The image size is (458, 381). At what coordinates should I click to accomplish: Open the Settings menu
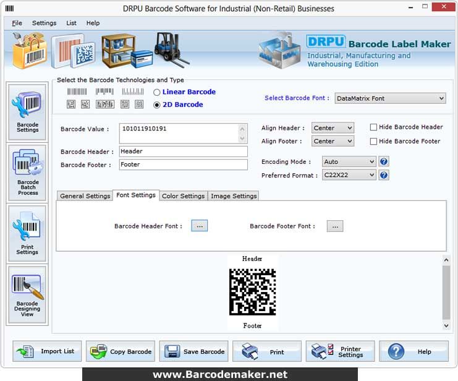[44, 23]
